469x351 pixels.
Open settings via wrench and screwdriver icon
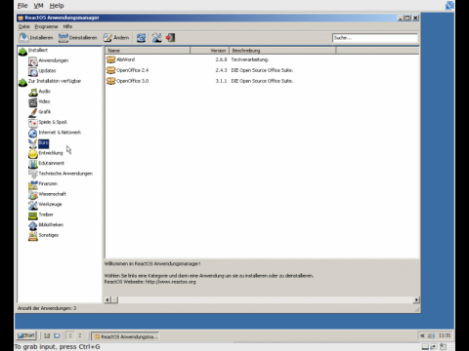point(156,38)
